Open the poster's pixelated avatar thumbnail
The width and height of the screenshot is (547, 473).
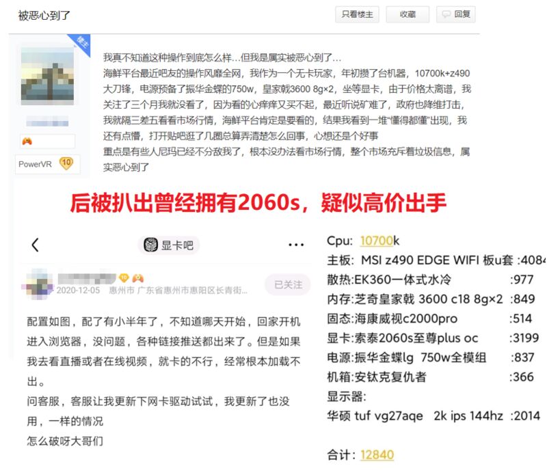[x=47, y=77]
